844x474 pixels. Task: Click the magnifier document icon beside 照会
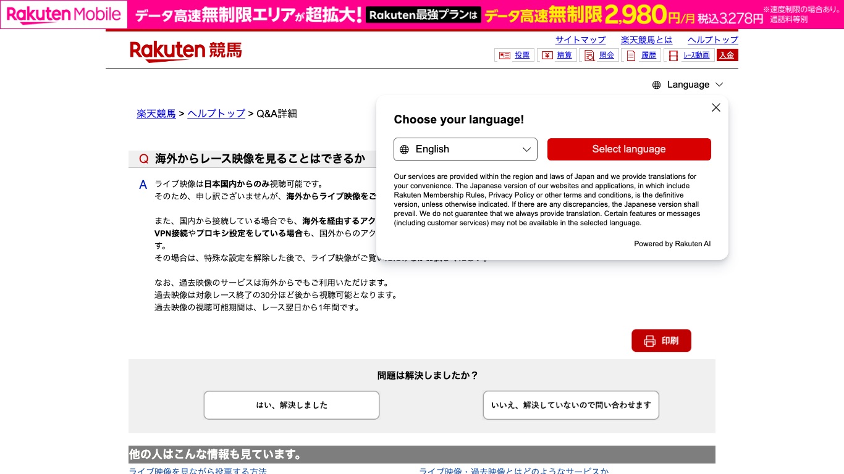pyautogui.click(x=589, y=56)
